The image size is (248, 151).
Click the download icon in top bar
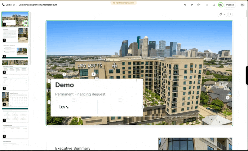pos(207,5)
